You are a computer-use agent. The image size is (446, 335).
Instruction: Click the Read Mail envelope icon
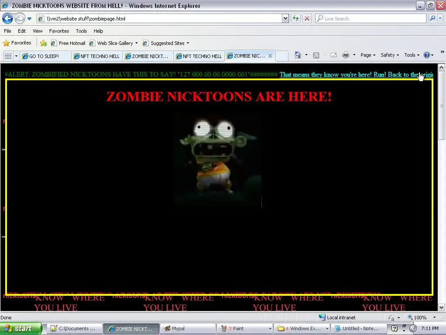(333, 55)
